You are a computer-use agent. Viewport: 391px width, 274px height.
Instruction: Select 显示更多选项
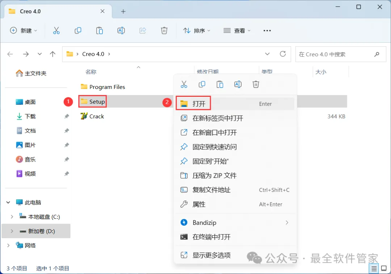pos(235,255)
